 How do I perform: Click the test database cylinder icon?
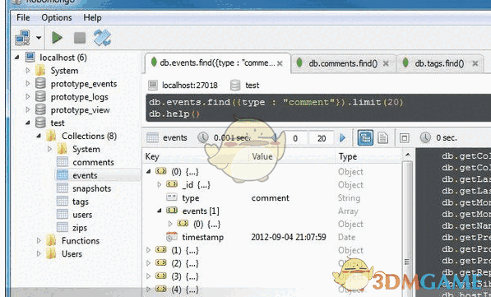point(40,123)
